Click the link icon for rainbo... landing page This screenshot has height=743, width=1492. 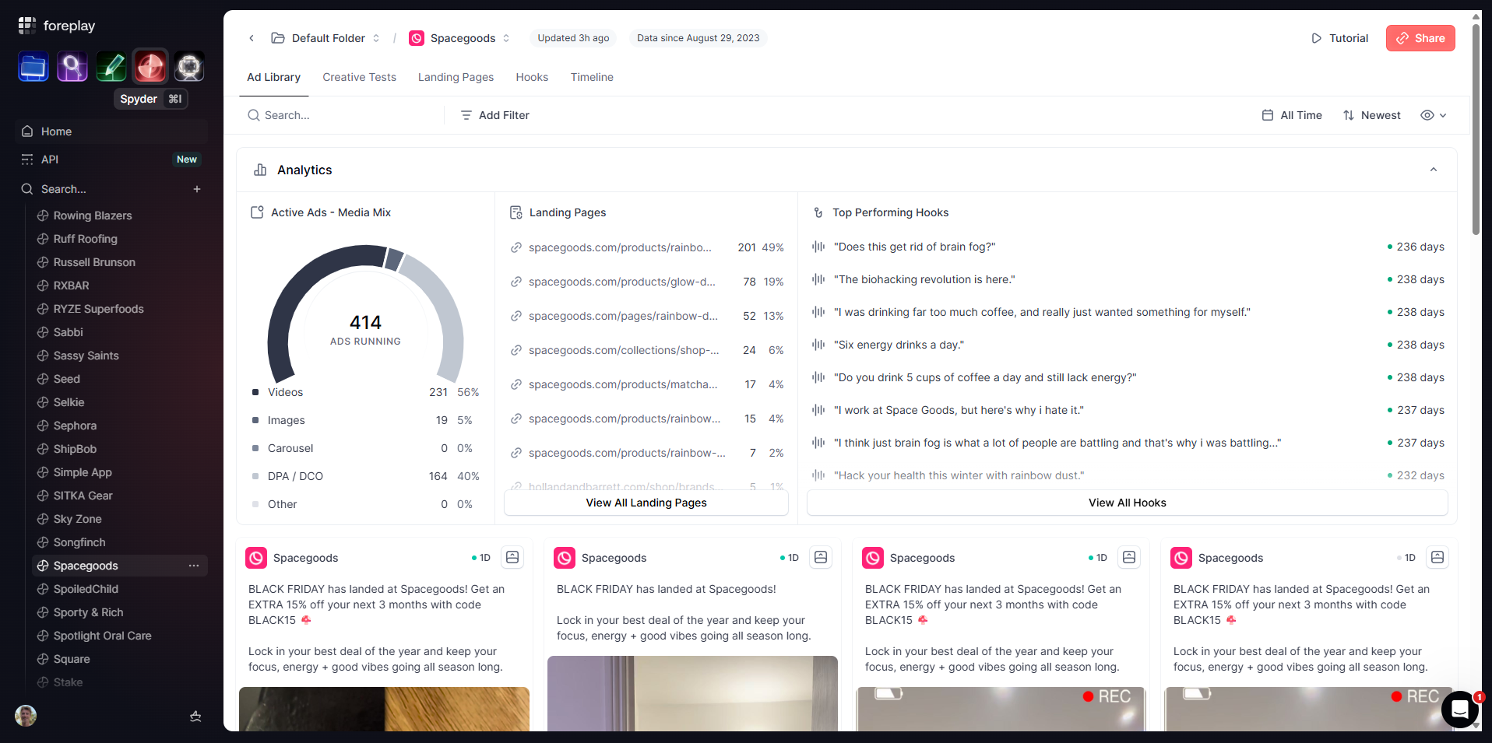coord(516,247)
